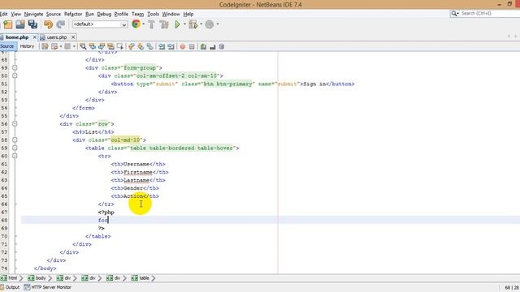This screenshot has width=520, height=292.
Task: Click the Profile Project round icon
Action: coord(210,24)
